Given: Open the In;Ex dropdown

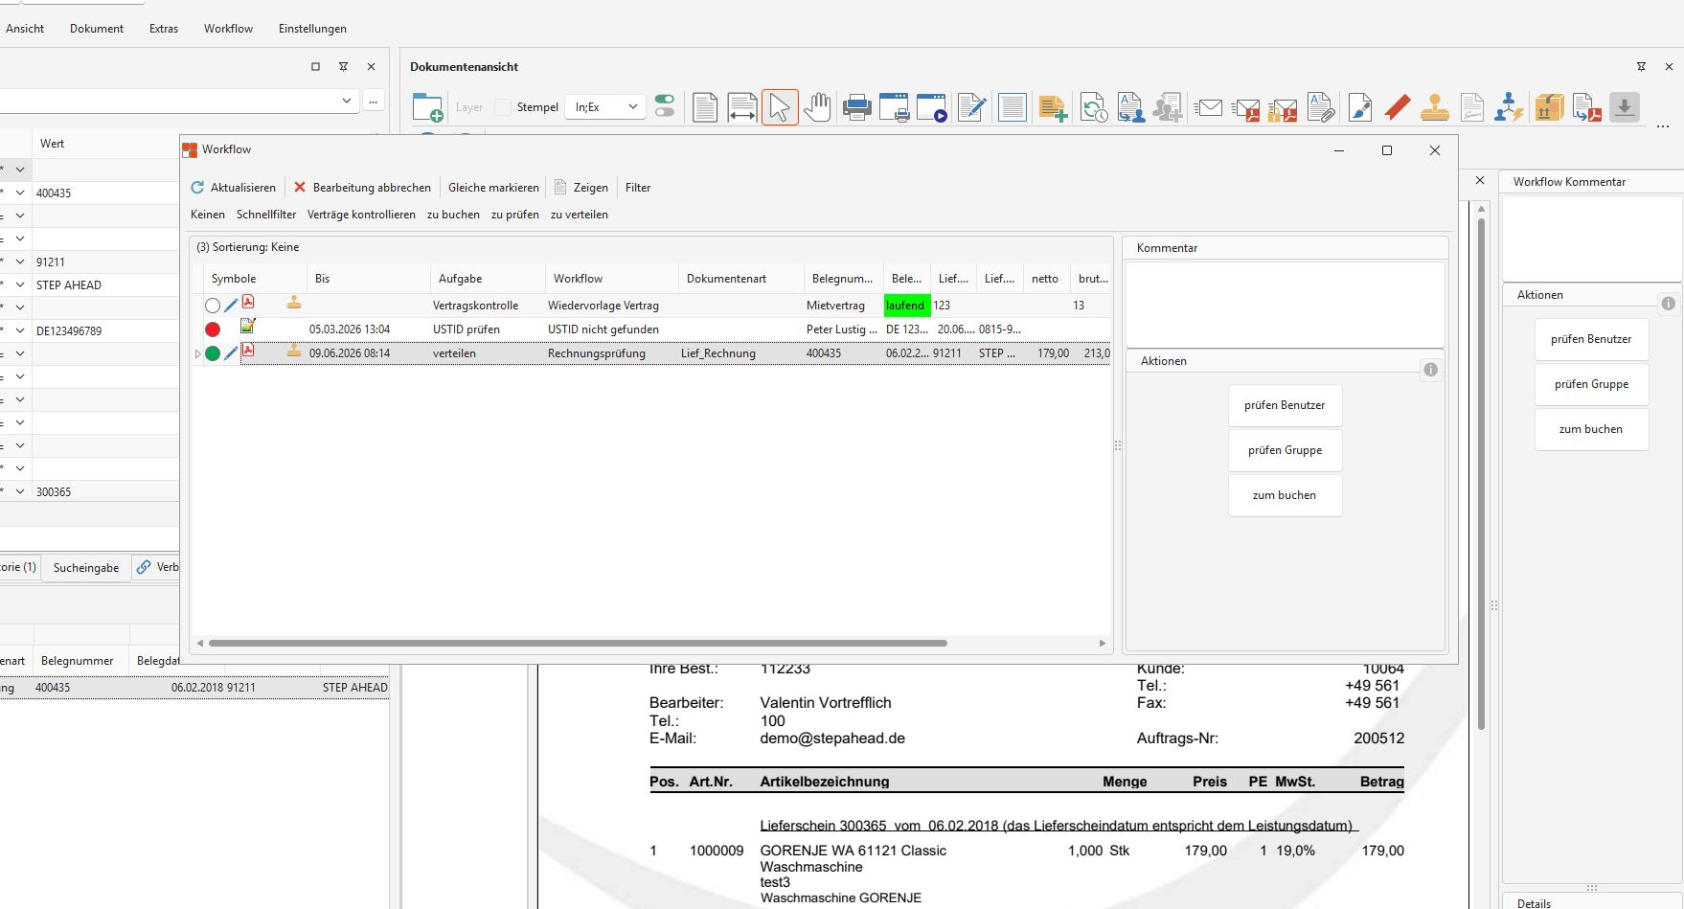Looking at the screenshot, I should click(x=605, y=107).
